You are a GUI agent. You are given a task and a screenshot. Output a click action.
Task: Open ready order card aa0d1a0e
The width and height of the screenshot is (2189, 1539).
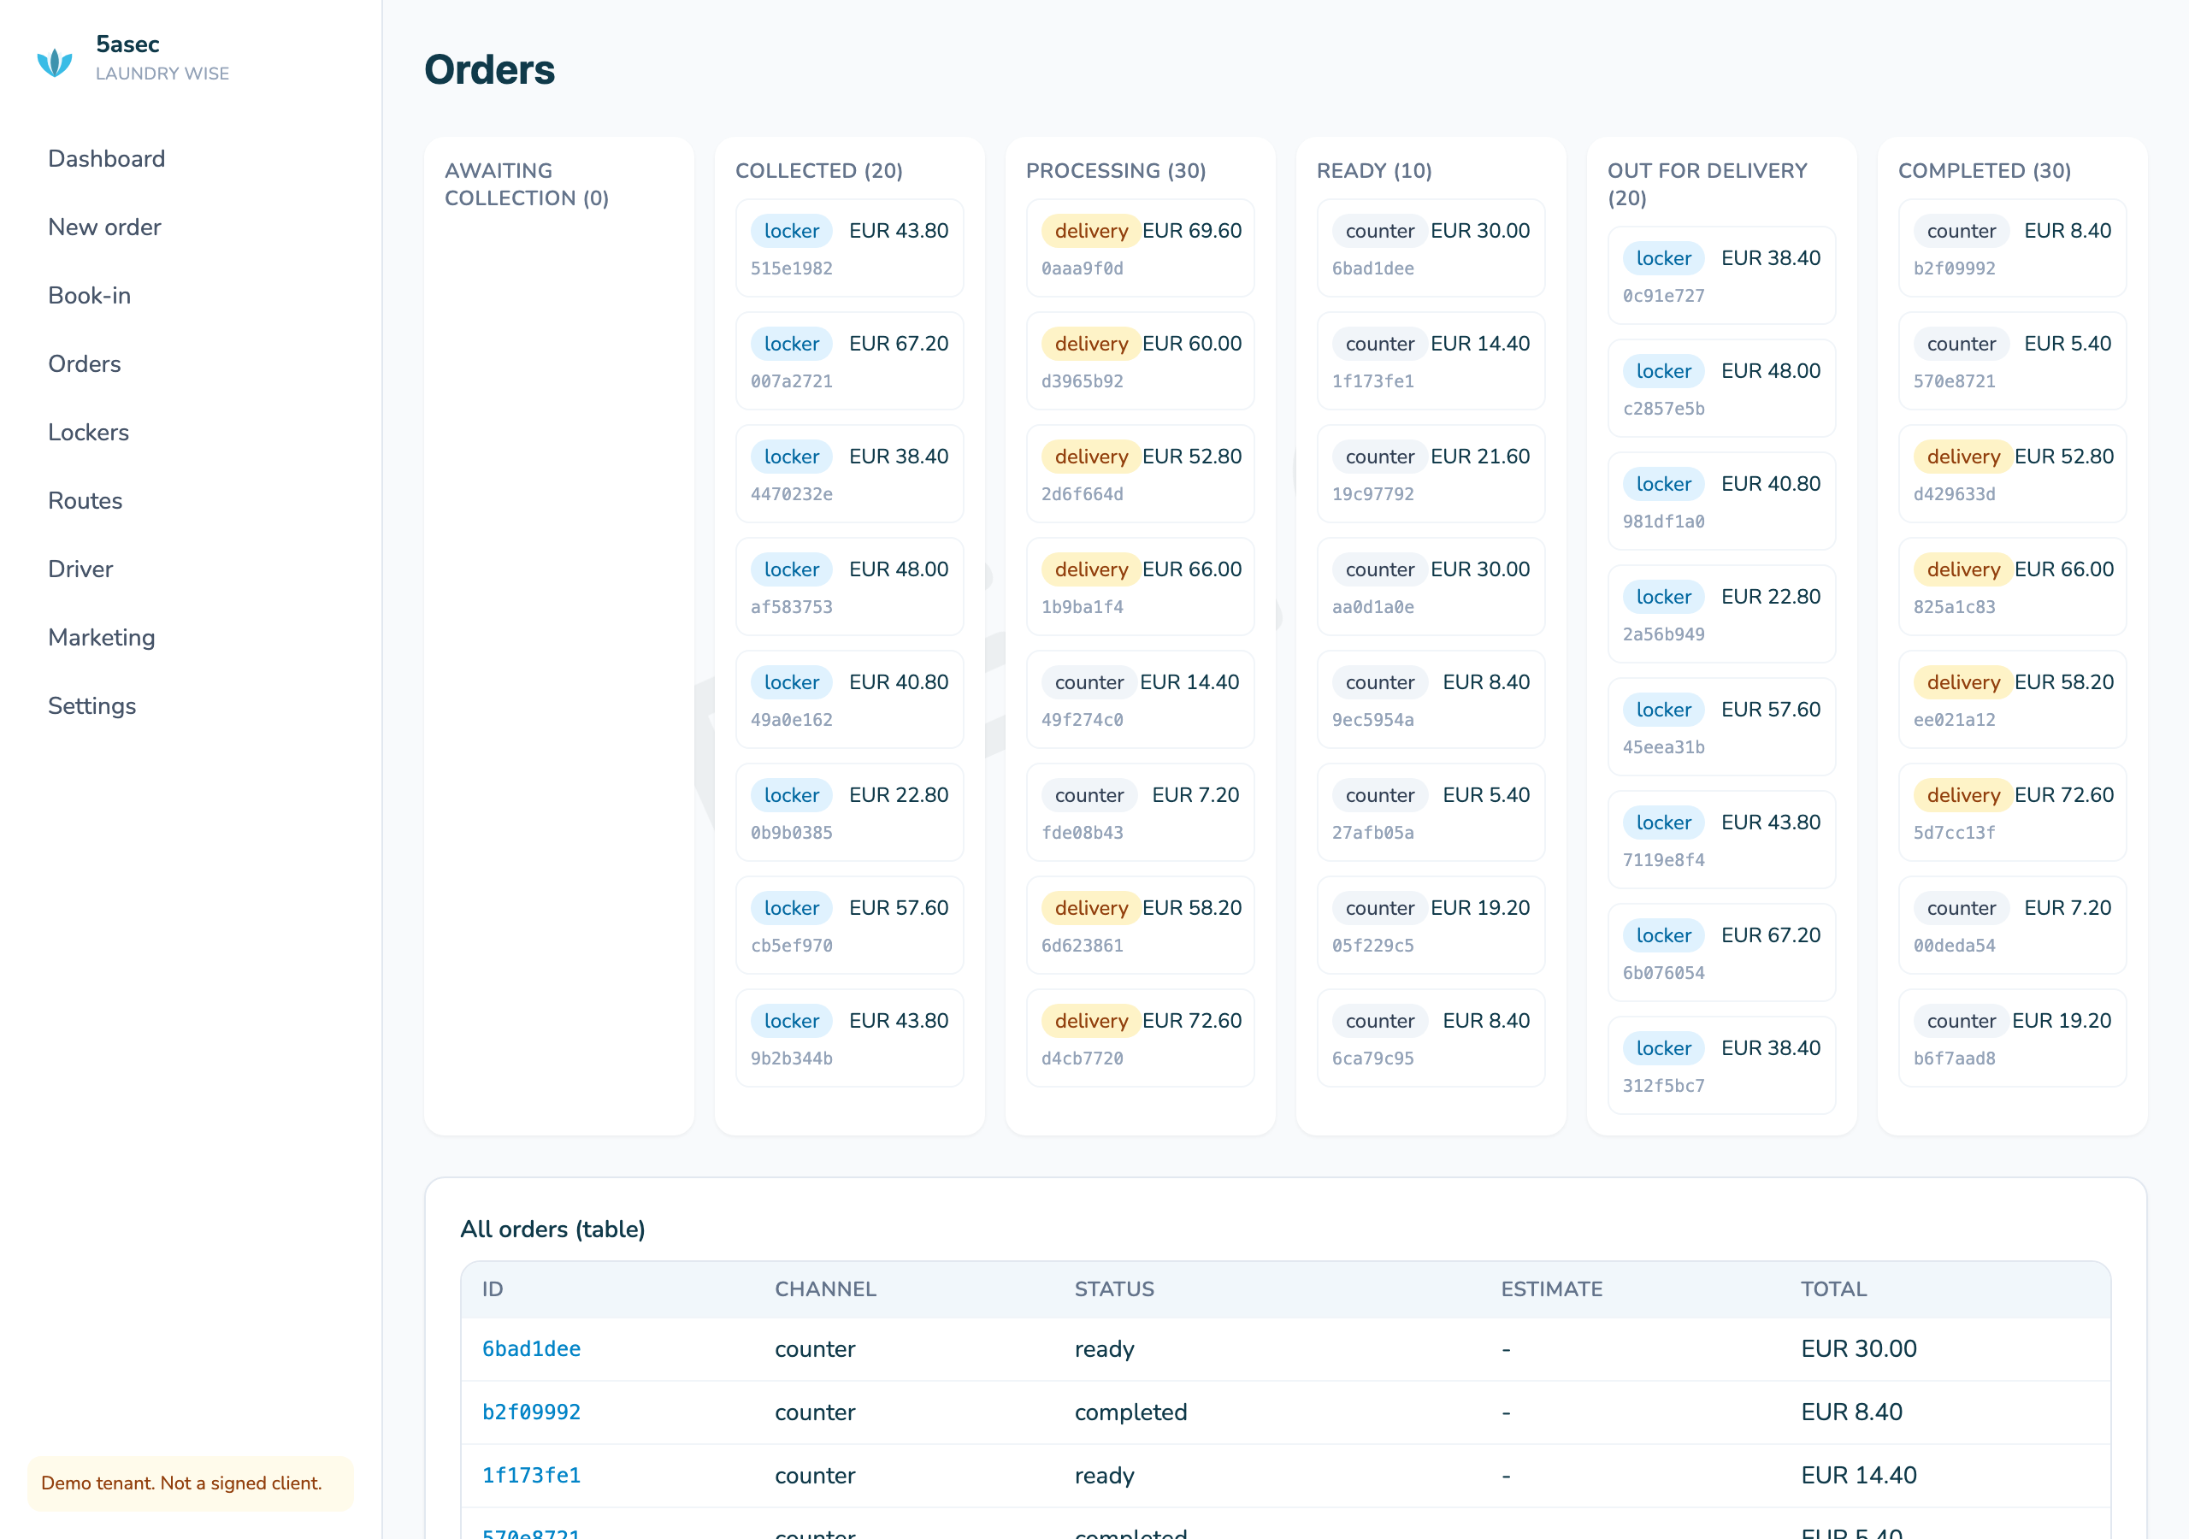(x=1431, y=587)
